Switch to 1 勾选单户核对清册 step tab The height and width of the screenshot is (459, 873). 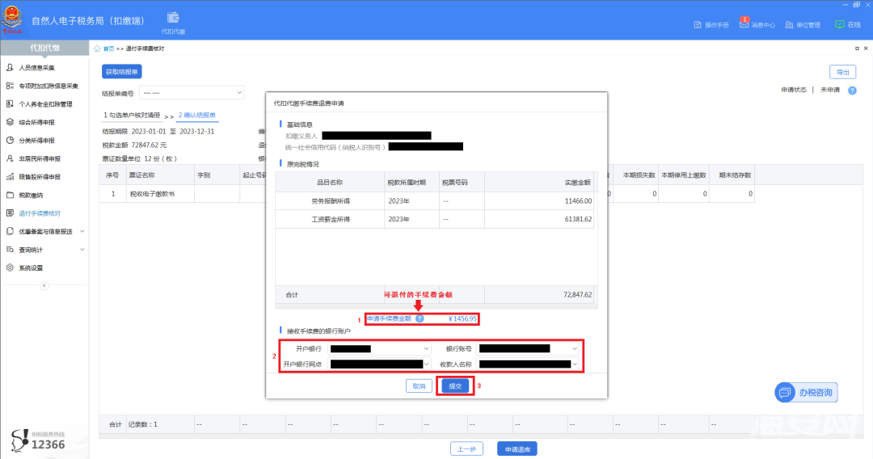(132, 116)
